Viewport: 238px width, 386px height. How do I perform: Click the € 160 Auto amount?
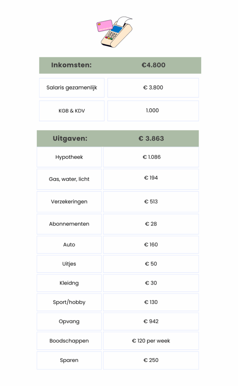click(x=151, y=245)
